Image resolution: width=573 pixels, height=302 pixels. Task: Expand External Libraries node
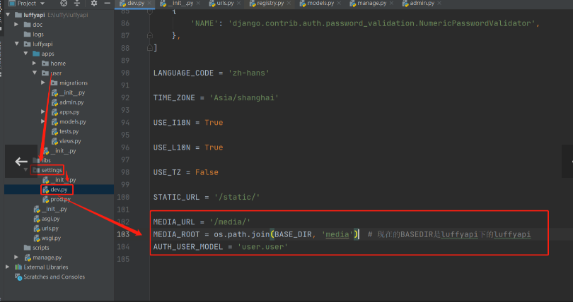[x=8, y=267]
